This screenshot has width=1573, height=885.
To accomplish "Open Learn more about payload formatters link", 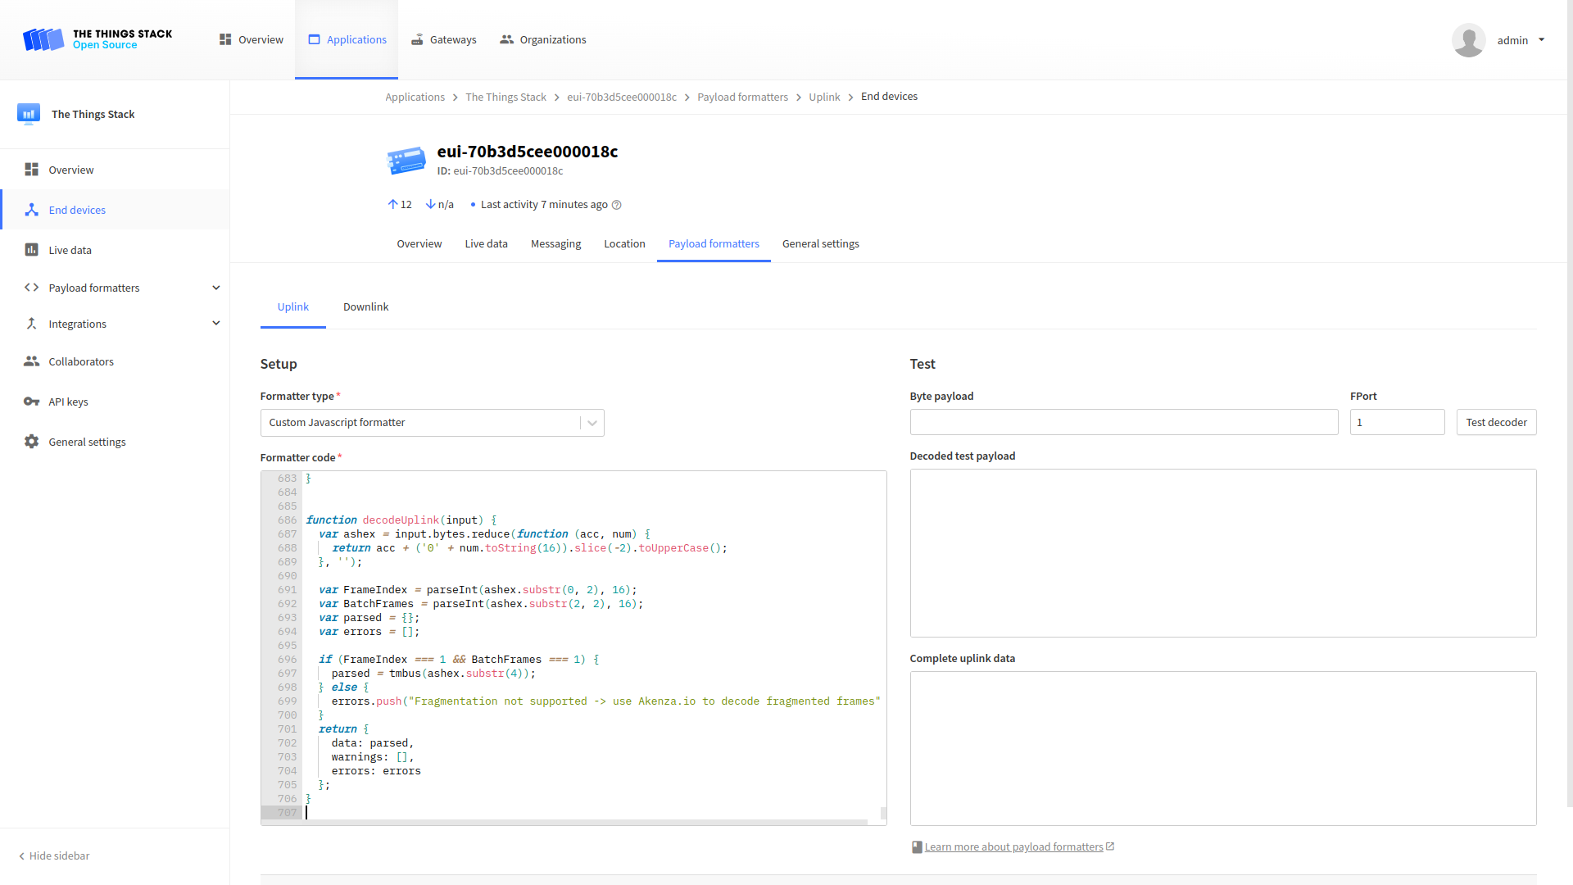I will [x=1013, y=847].
